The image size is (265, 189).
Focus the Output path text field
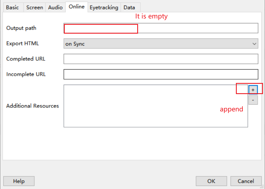click(161, 28)
